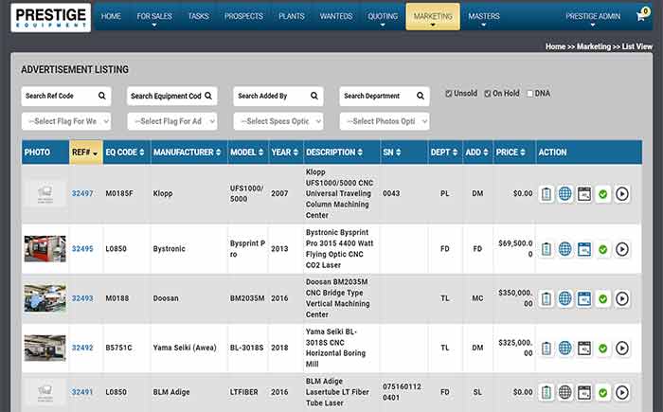Click the clipboard icon for Klopp row
The width and height of the screenshot is (663, 412).
(x=547, y=193)
